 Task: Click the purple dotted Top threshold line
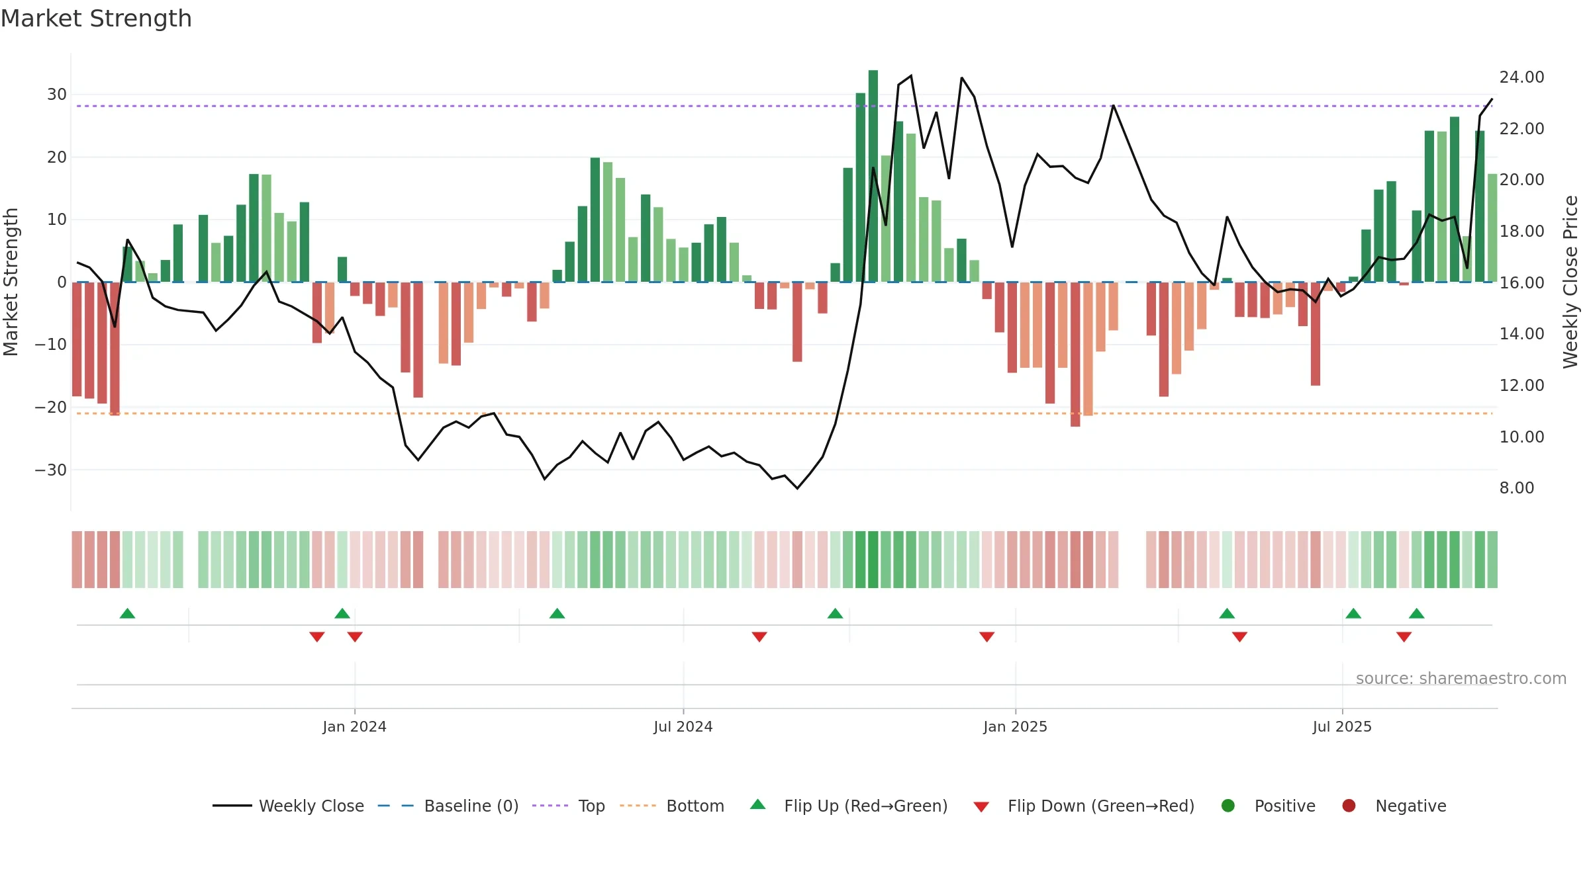point(785,106)
